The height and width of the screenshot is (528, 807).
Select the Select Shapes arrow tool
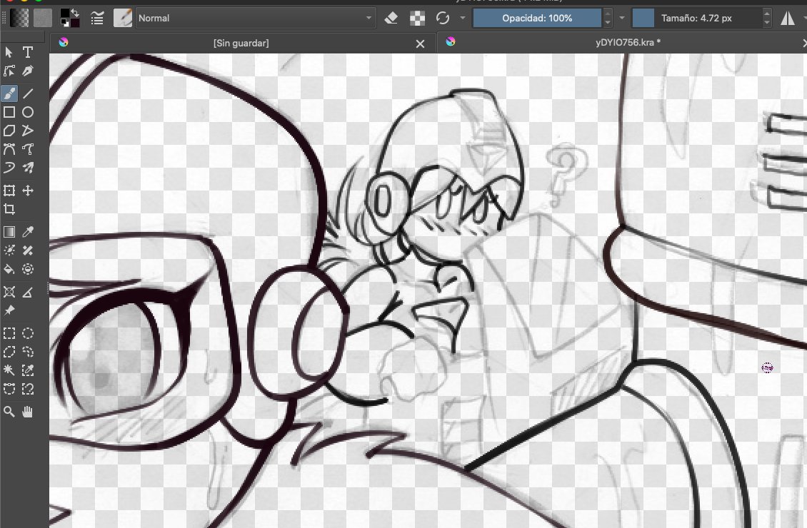(9, 52)
